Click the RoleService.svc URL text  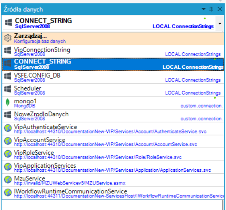(x=98, y=157)
